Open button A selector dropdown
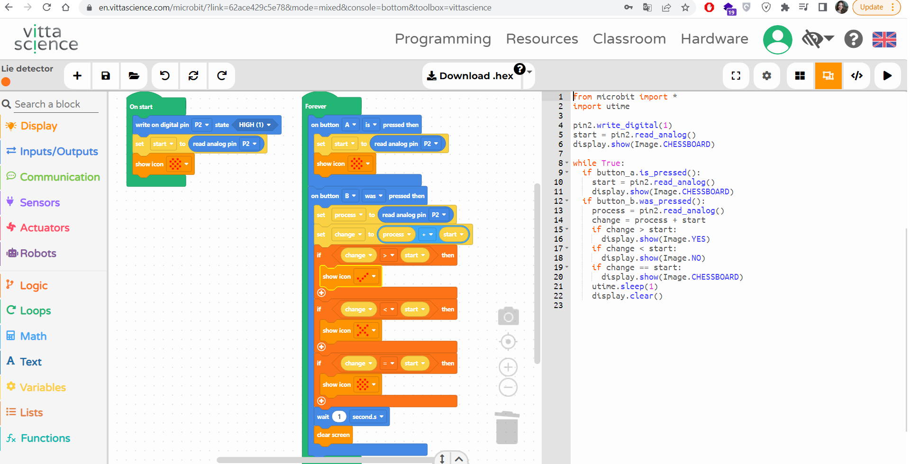910x464 pixels. tap(350, 125)
